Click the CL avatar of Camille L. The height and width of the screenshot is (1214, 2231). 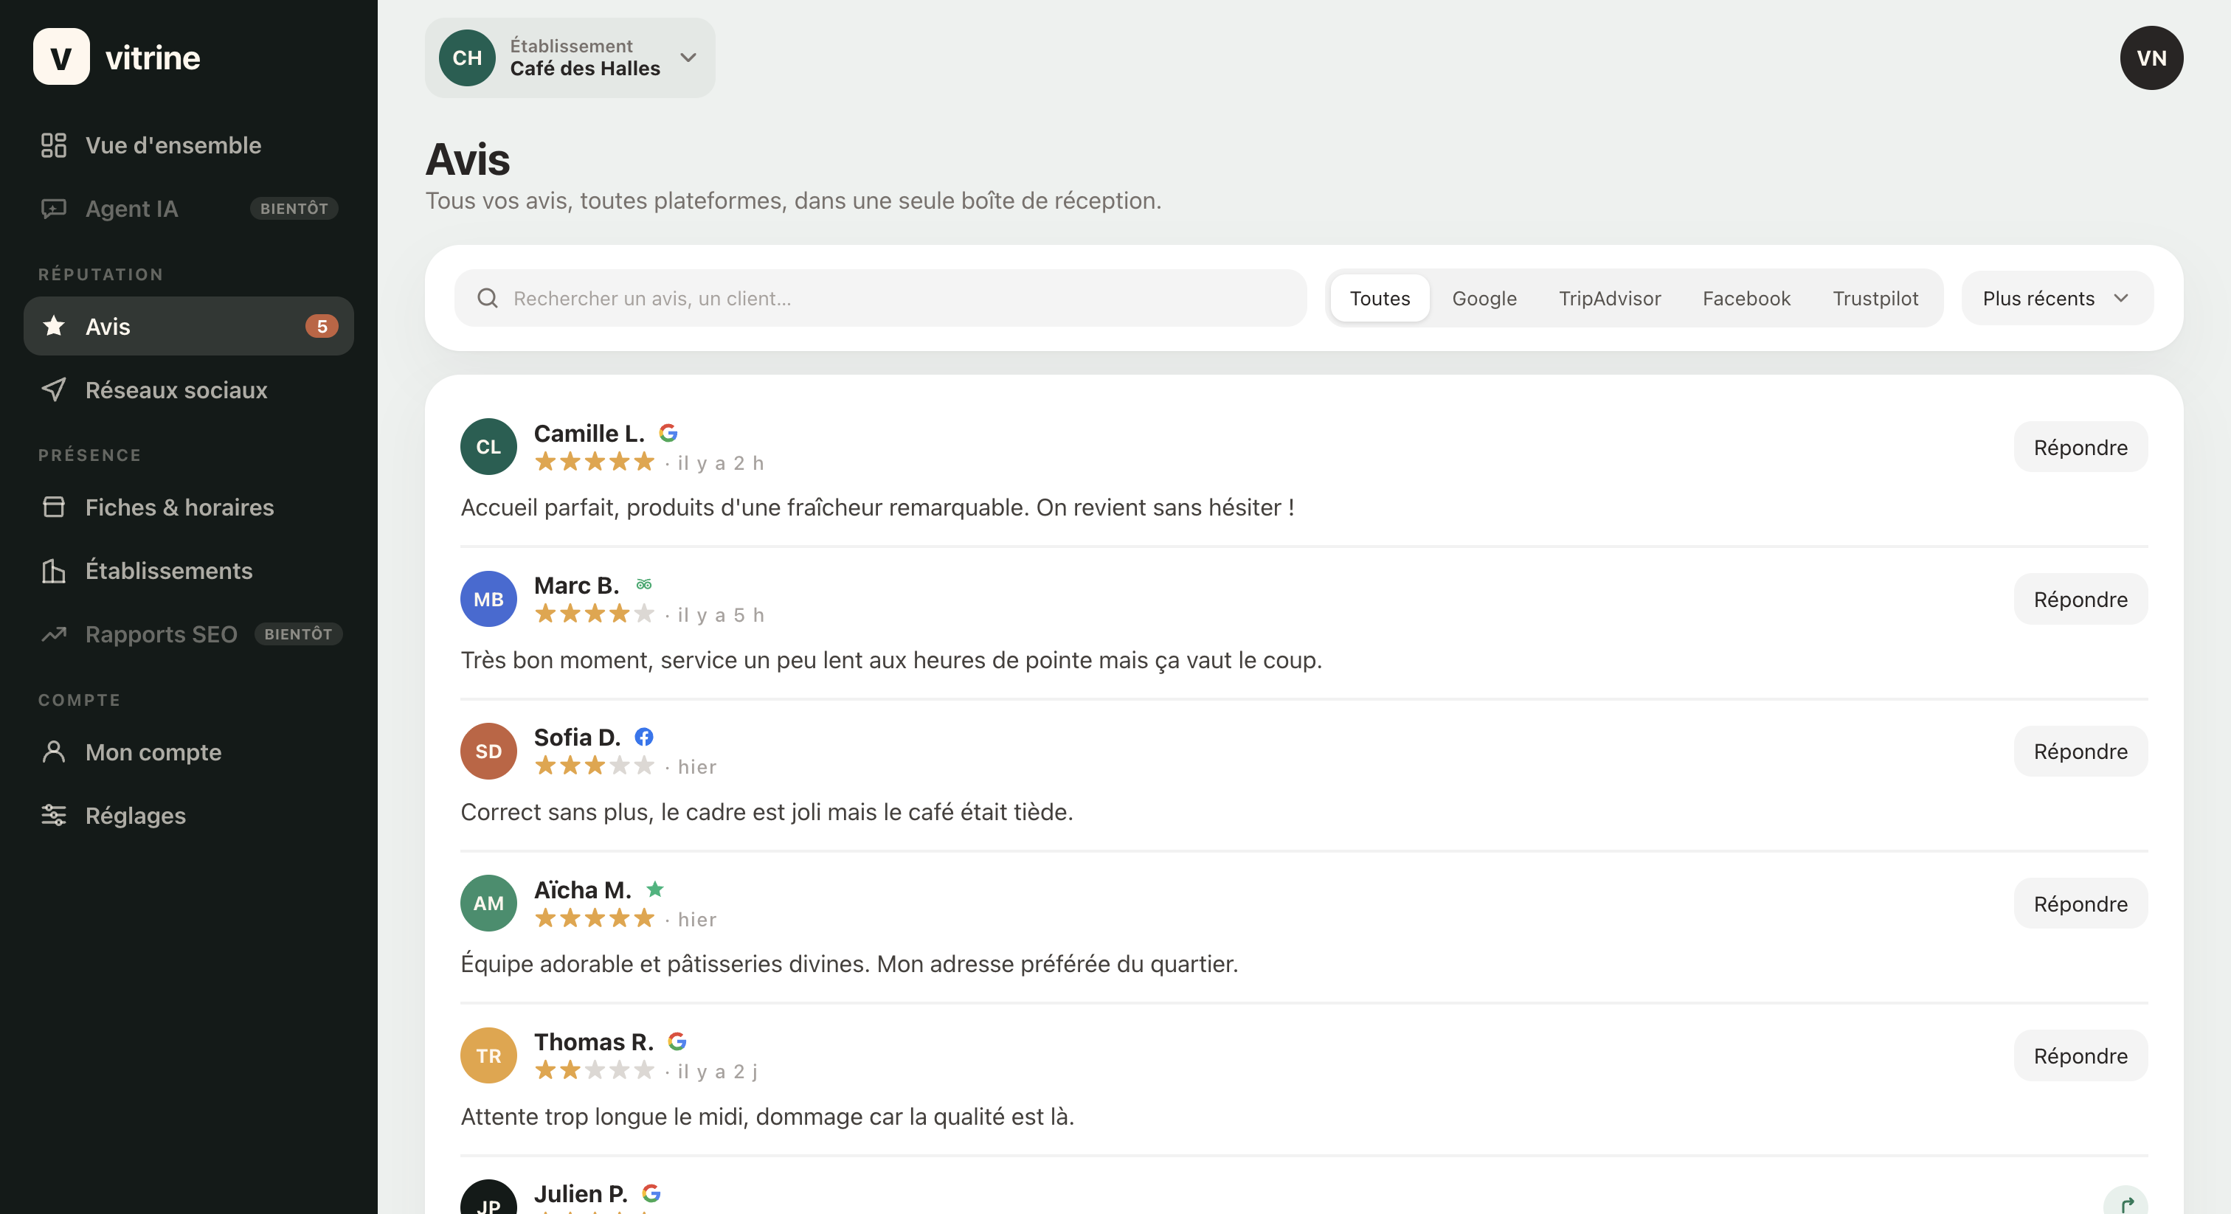coord(488,447)
